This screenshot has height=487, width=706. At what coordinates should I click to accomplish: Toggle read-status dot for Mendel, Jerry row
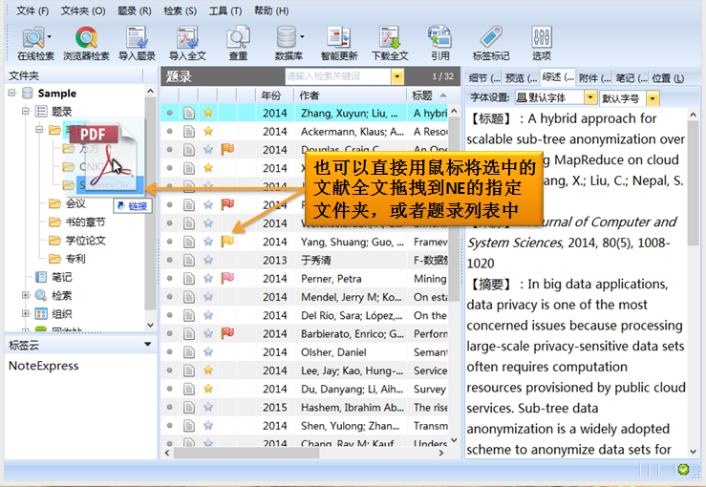pyautogui.click(x=170, y=297)
